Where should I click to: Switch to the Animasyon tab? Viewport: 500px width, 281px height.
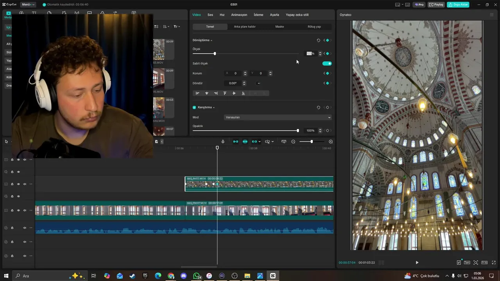(239, 15)
